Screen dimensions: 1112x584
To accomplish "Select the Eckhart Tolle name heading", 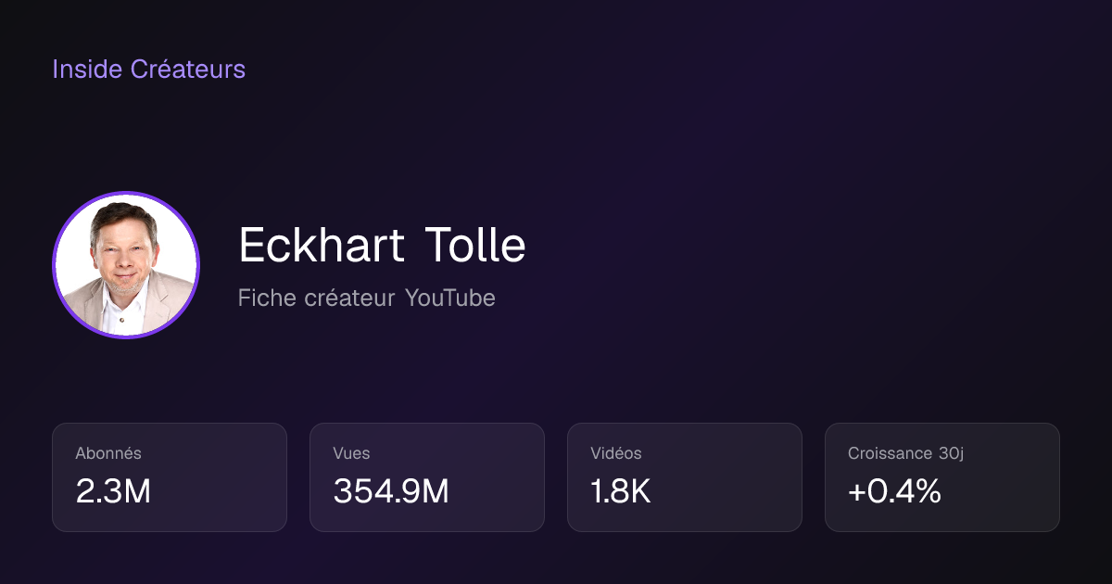I will coord(382,246).
